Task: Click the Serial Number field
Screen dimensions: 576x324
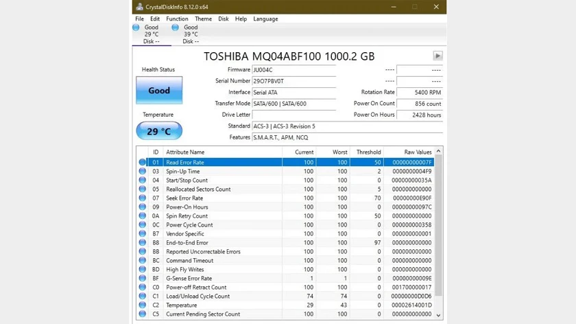Action: point(294,81)
